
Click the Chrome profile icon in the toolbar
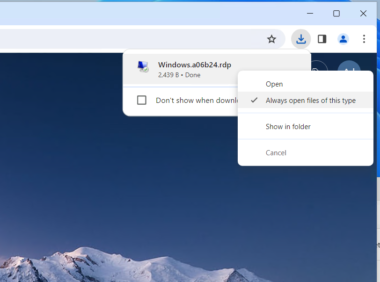click(x=343, y=39)
